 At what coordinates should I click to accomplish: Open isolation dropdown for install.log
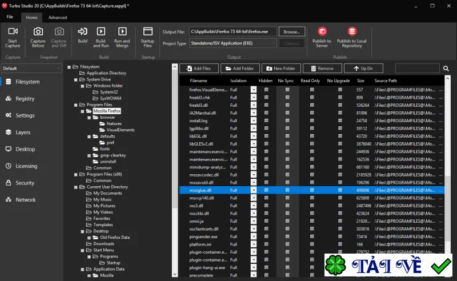[x=254, y=121]
